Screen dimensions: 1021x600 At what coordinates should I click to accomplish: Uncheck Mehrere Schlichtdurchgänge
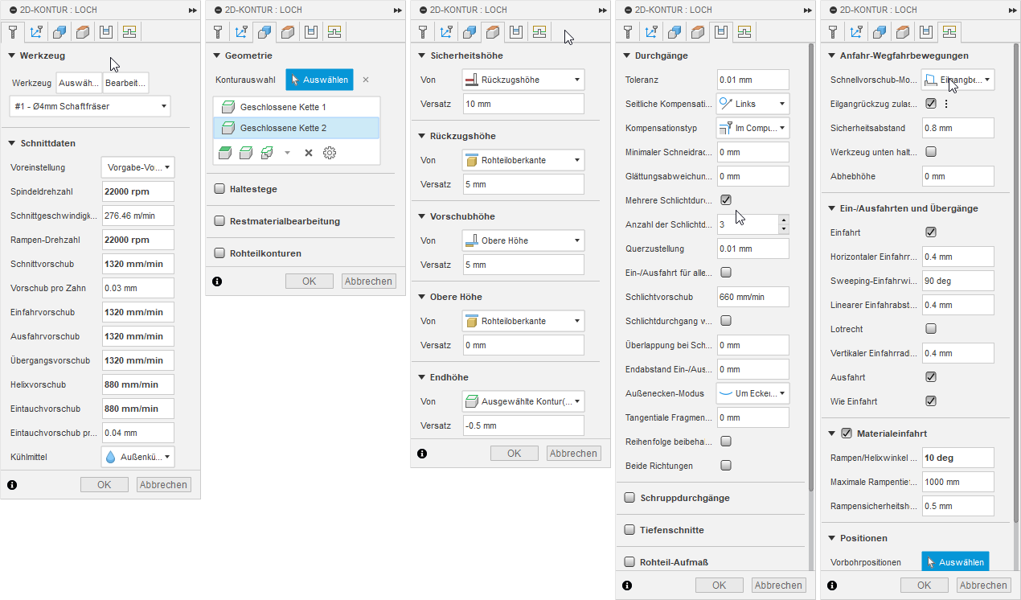[x=726, y=200]
